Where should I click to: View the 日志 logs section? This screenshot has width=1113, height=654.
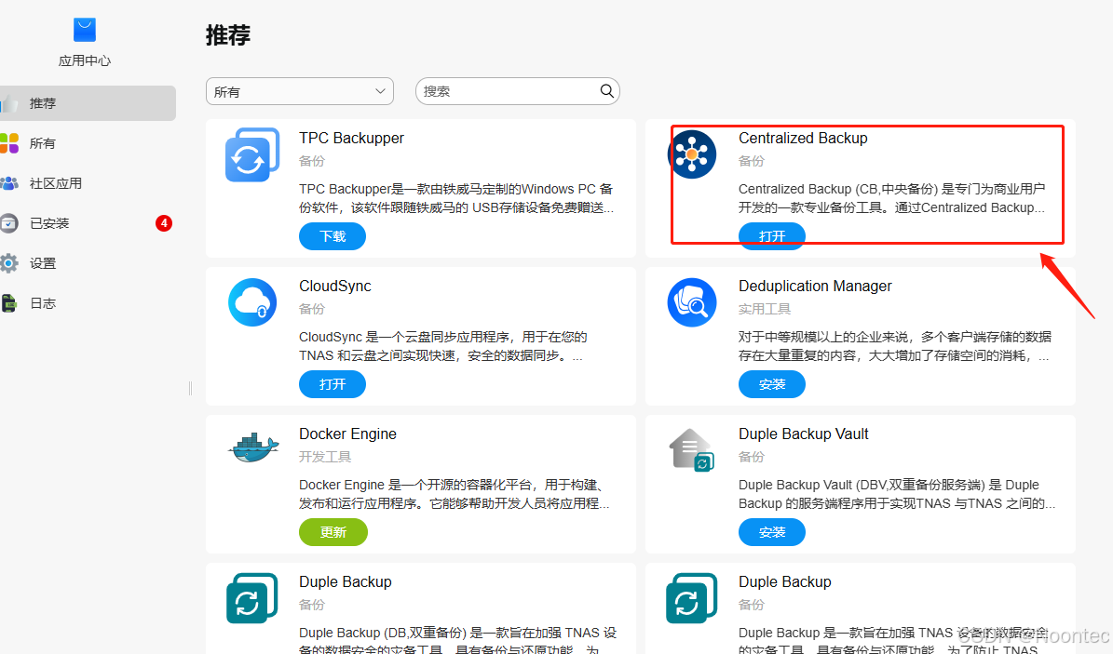click(x=88, y=303)
